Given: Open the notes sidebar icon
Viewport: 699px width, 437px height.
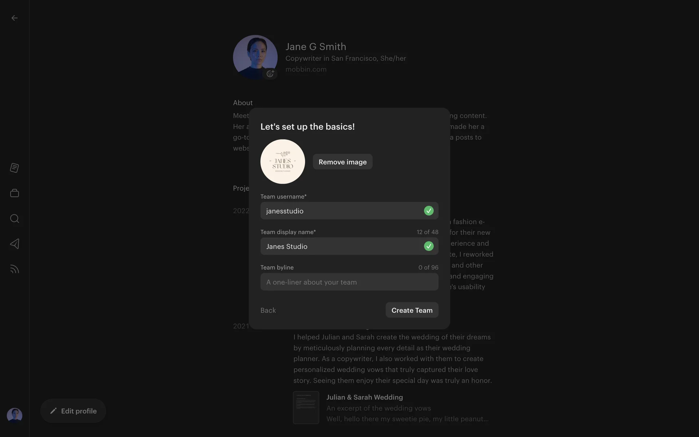Looking at the screenshot, I should (x=15, y=168).
